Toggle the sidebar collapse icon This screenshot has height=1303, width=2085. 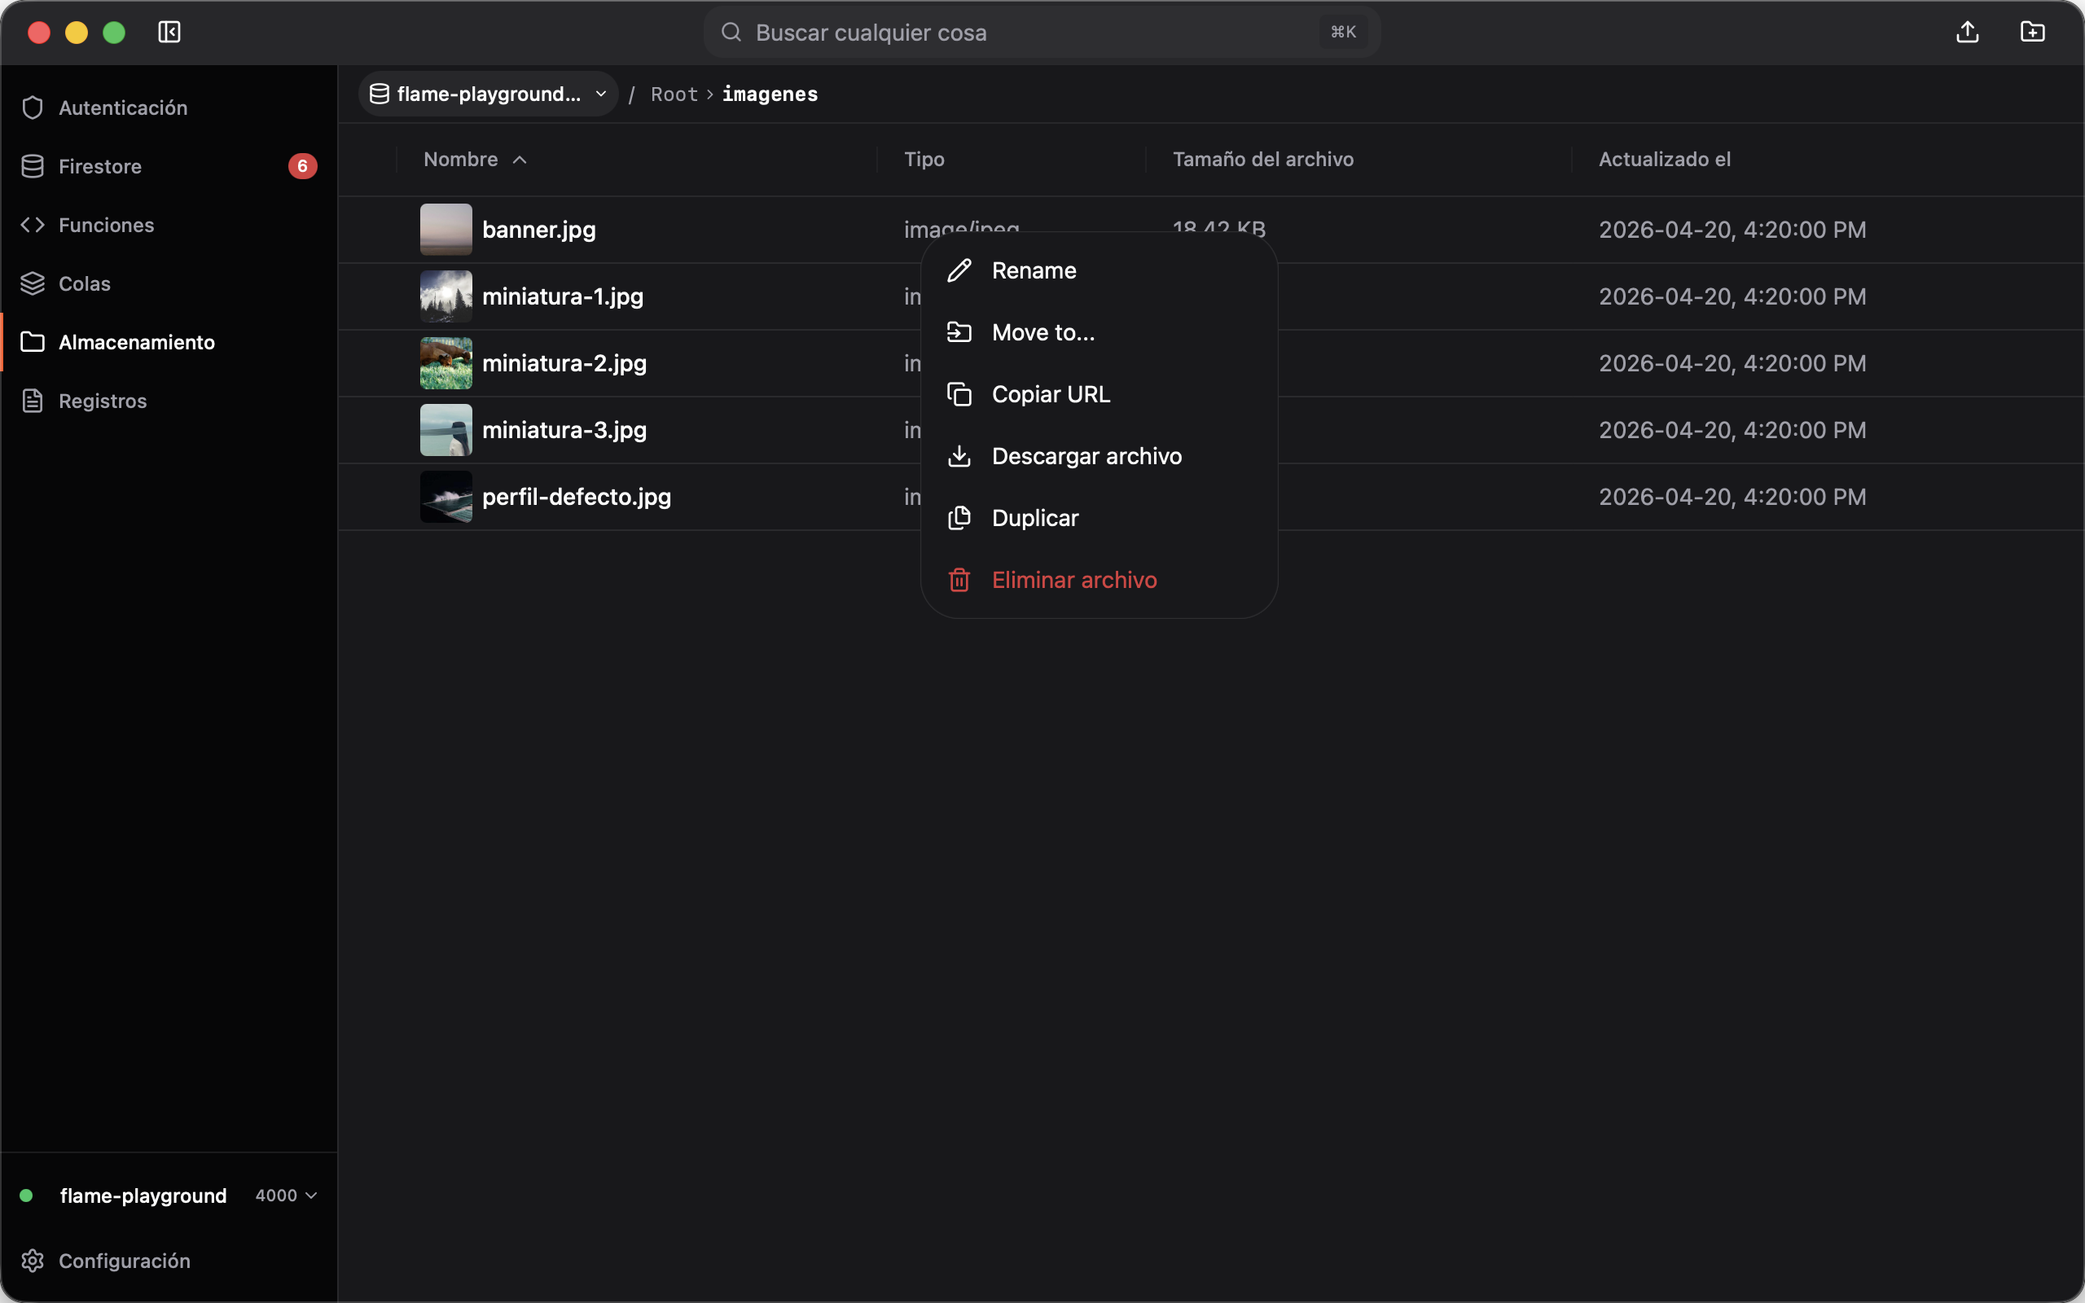(x=169, y=32)
